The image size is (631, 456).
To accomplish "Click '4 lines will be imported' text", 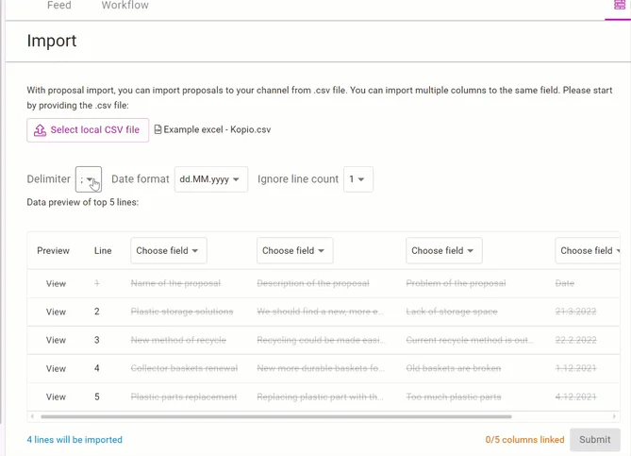I will 75,440.
